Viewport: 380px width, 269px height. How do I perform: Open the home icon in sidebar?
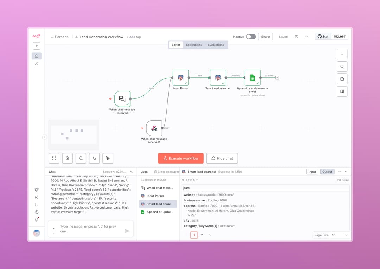(x=37, y=56)
